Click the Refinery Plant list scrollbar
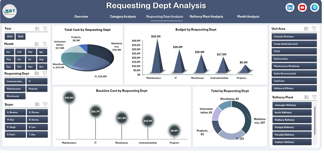 [x=315, y=120]
